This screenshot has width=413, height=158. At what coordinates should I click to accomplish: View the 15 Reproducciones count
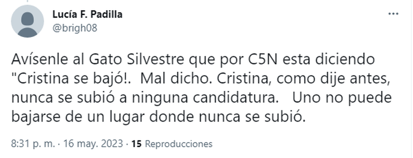point(174,144)
